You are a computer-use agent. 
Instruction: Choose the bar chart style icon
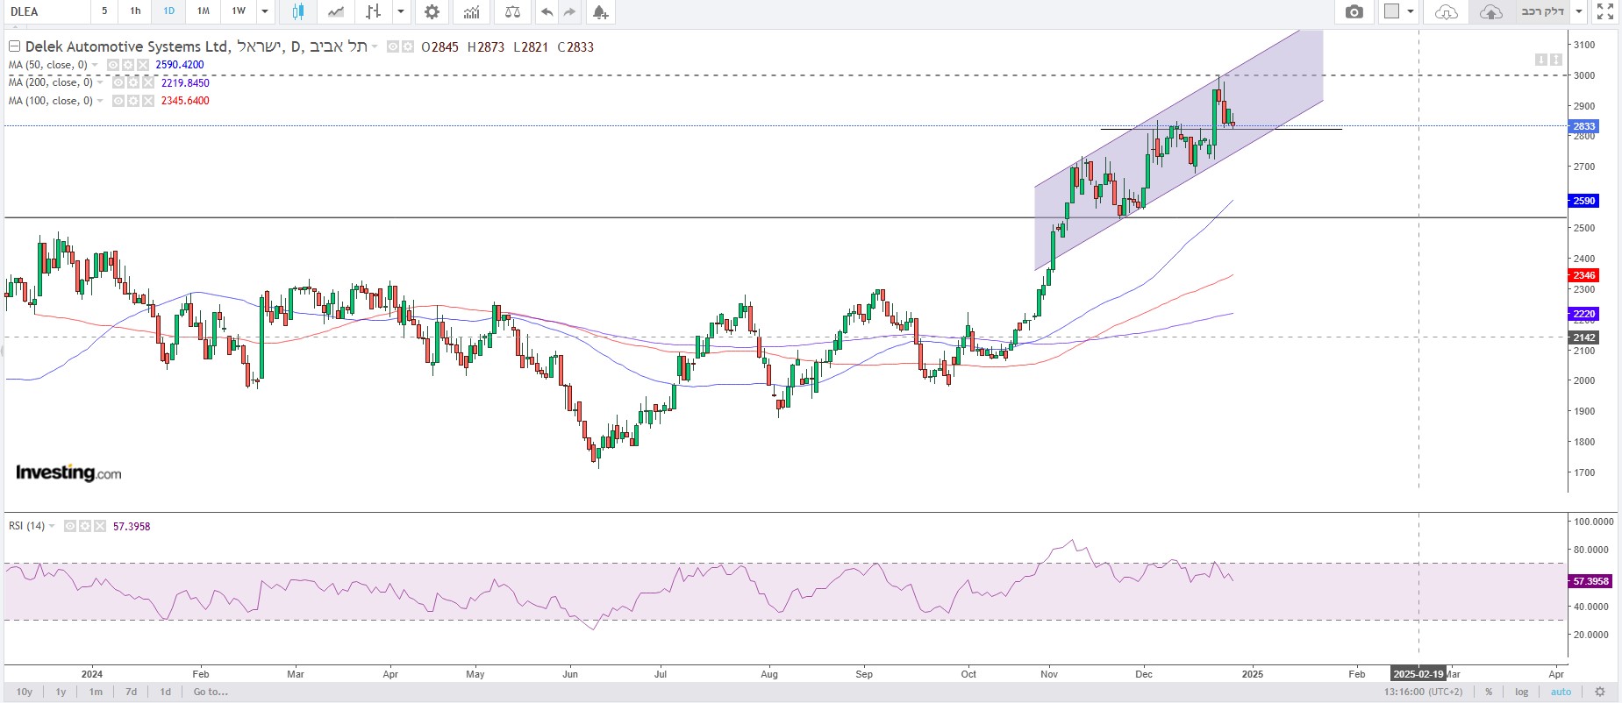point(374,11)
